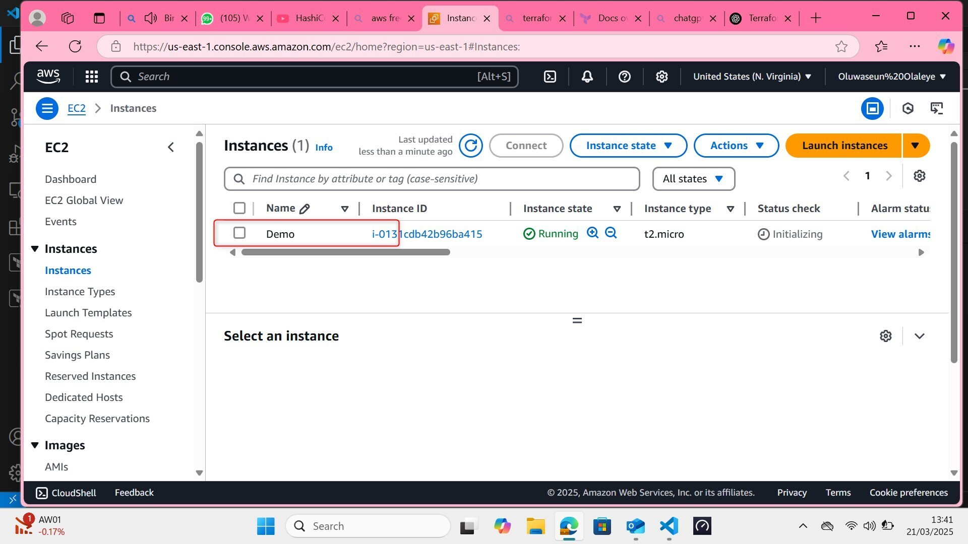The width and height of the screenshot is (968, 544).
Task: Add this page to browser favorites star
Action: 841,46
